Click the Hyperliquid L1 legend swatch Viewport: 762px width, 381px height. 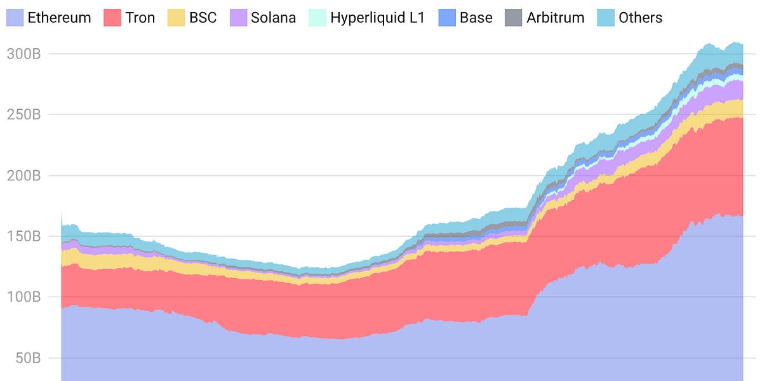317,17
